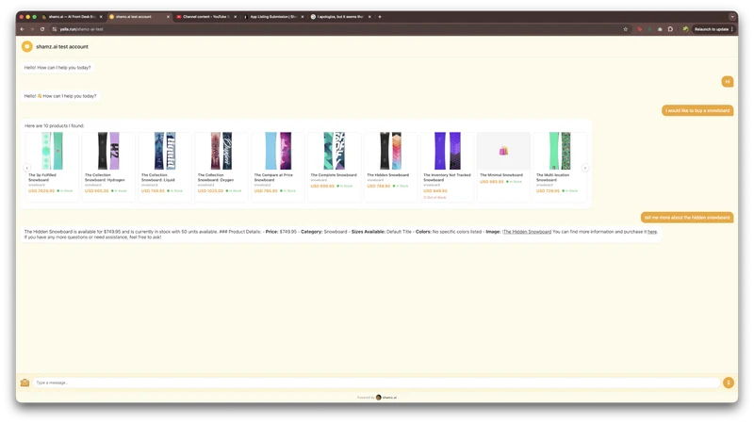Open The Multi-location Snowboard thumbnail
Viewport: 754px width, 424px height.
coord(560,151)
